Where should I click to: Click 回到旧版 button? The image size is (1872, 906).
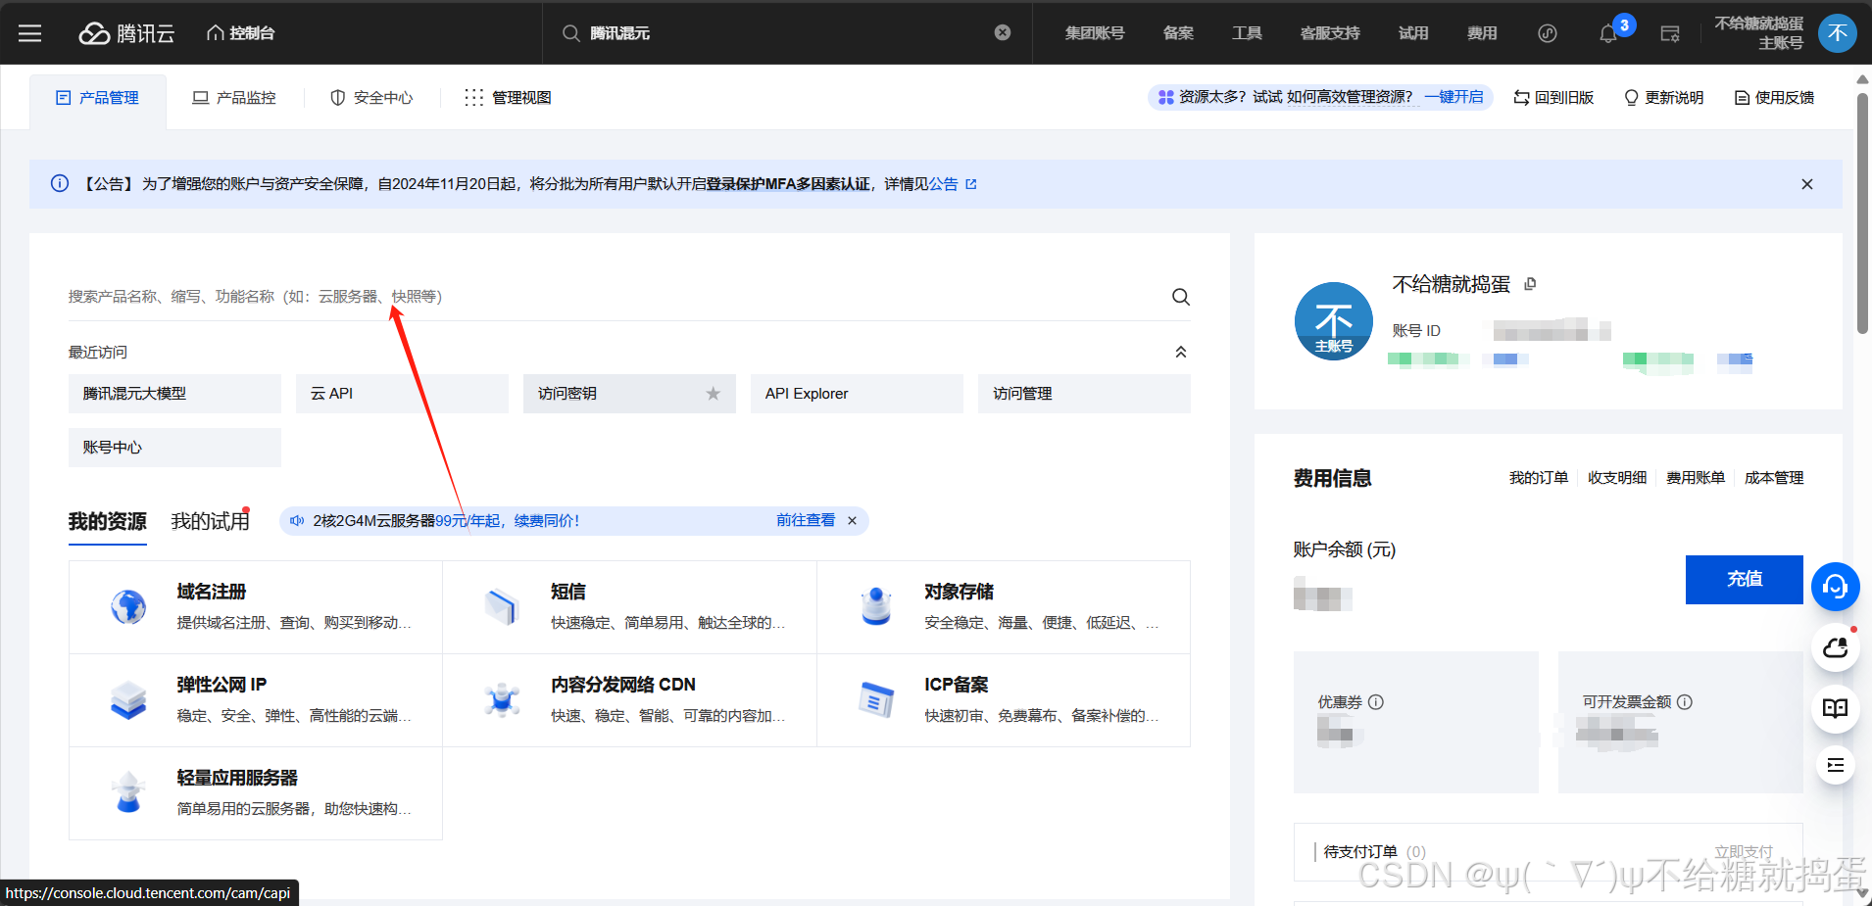1553,98
